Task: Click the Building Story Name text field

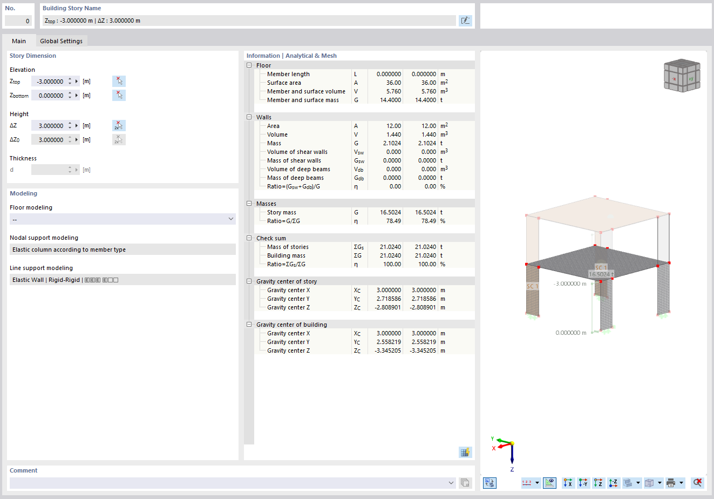Action: pyautogui.click(x=249, y=21)
